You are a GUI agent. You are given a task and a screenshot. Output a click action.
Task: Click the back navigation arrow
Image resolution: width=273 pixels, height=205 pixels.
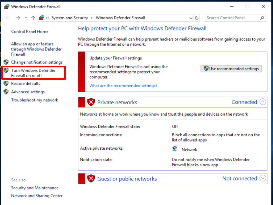[8, 18]
